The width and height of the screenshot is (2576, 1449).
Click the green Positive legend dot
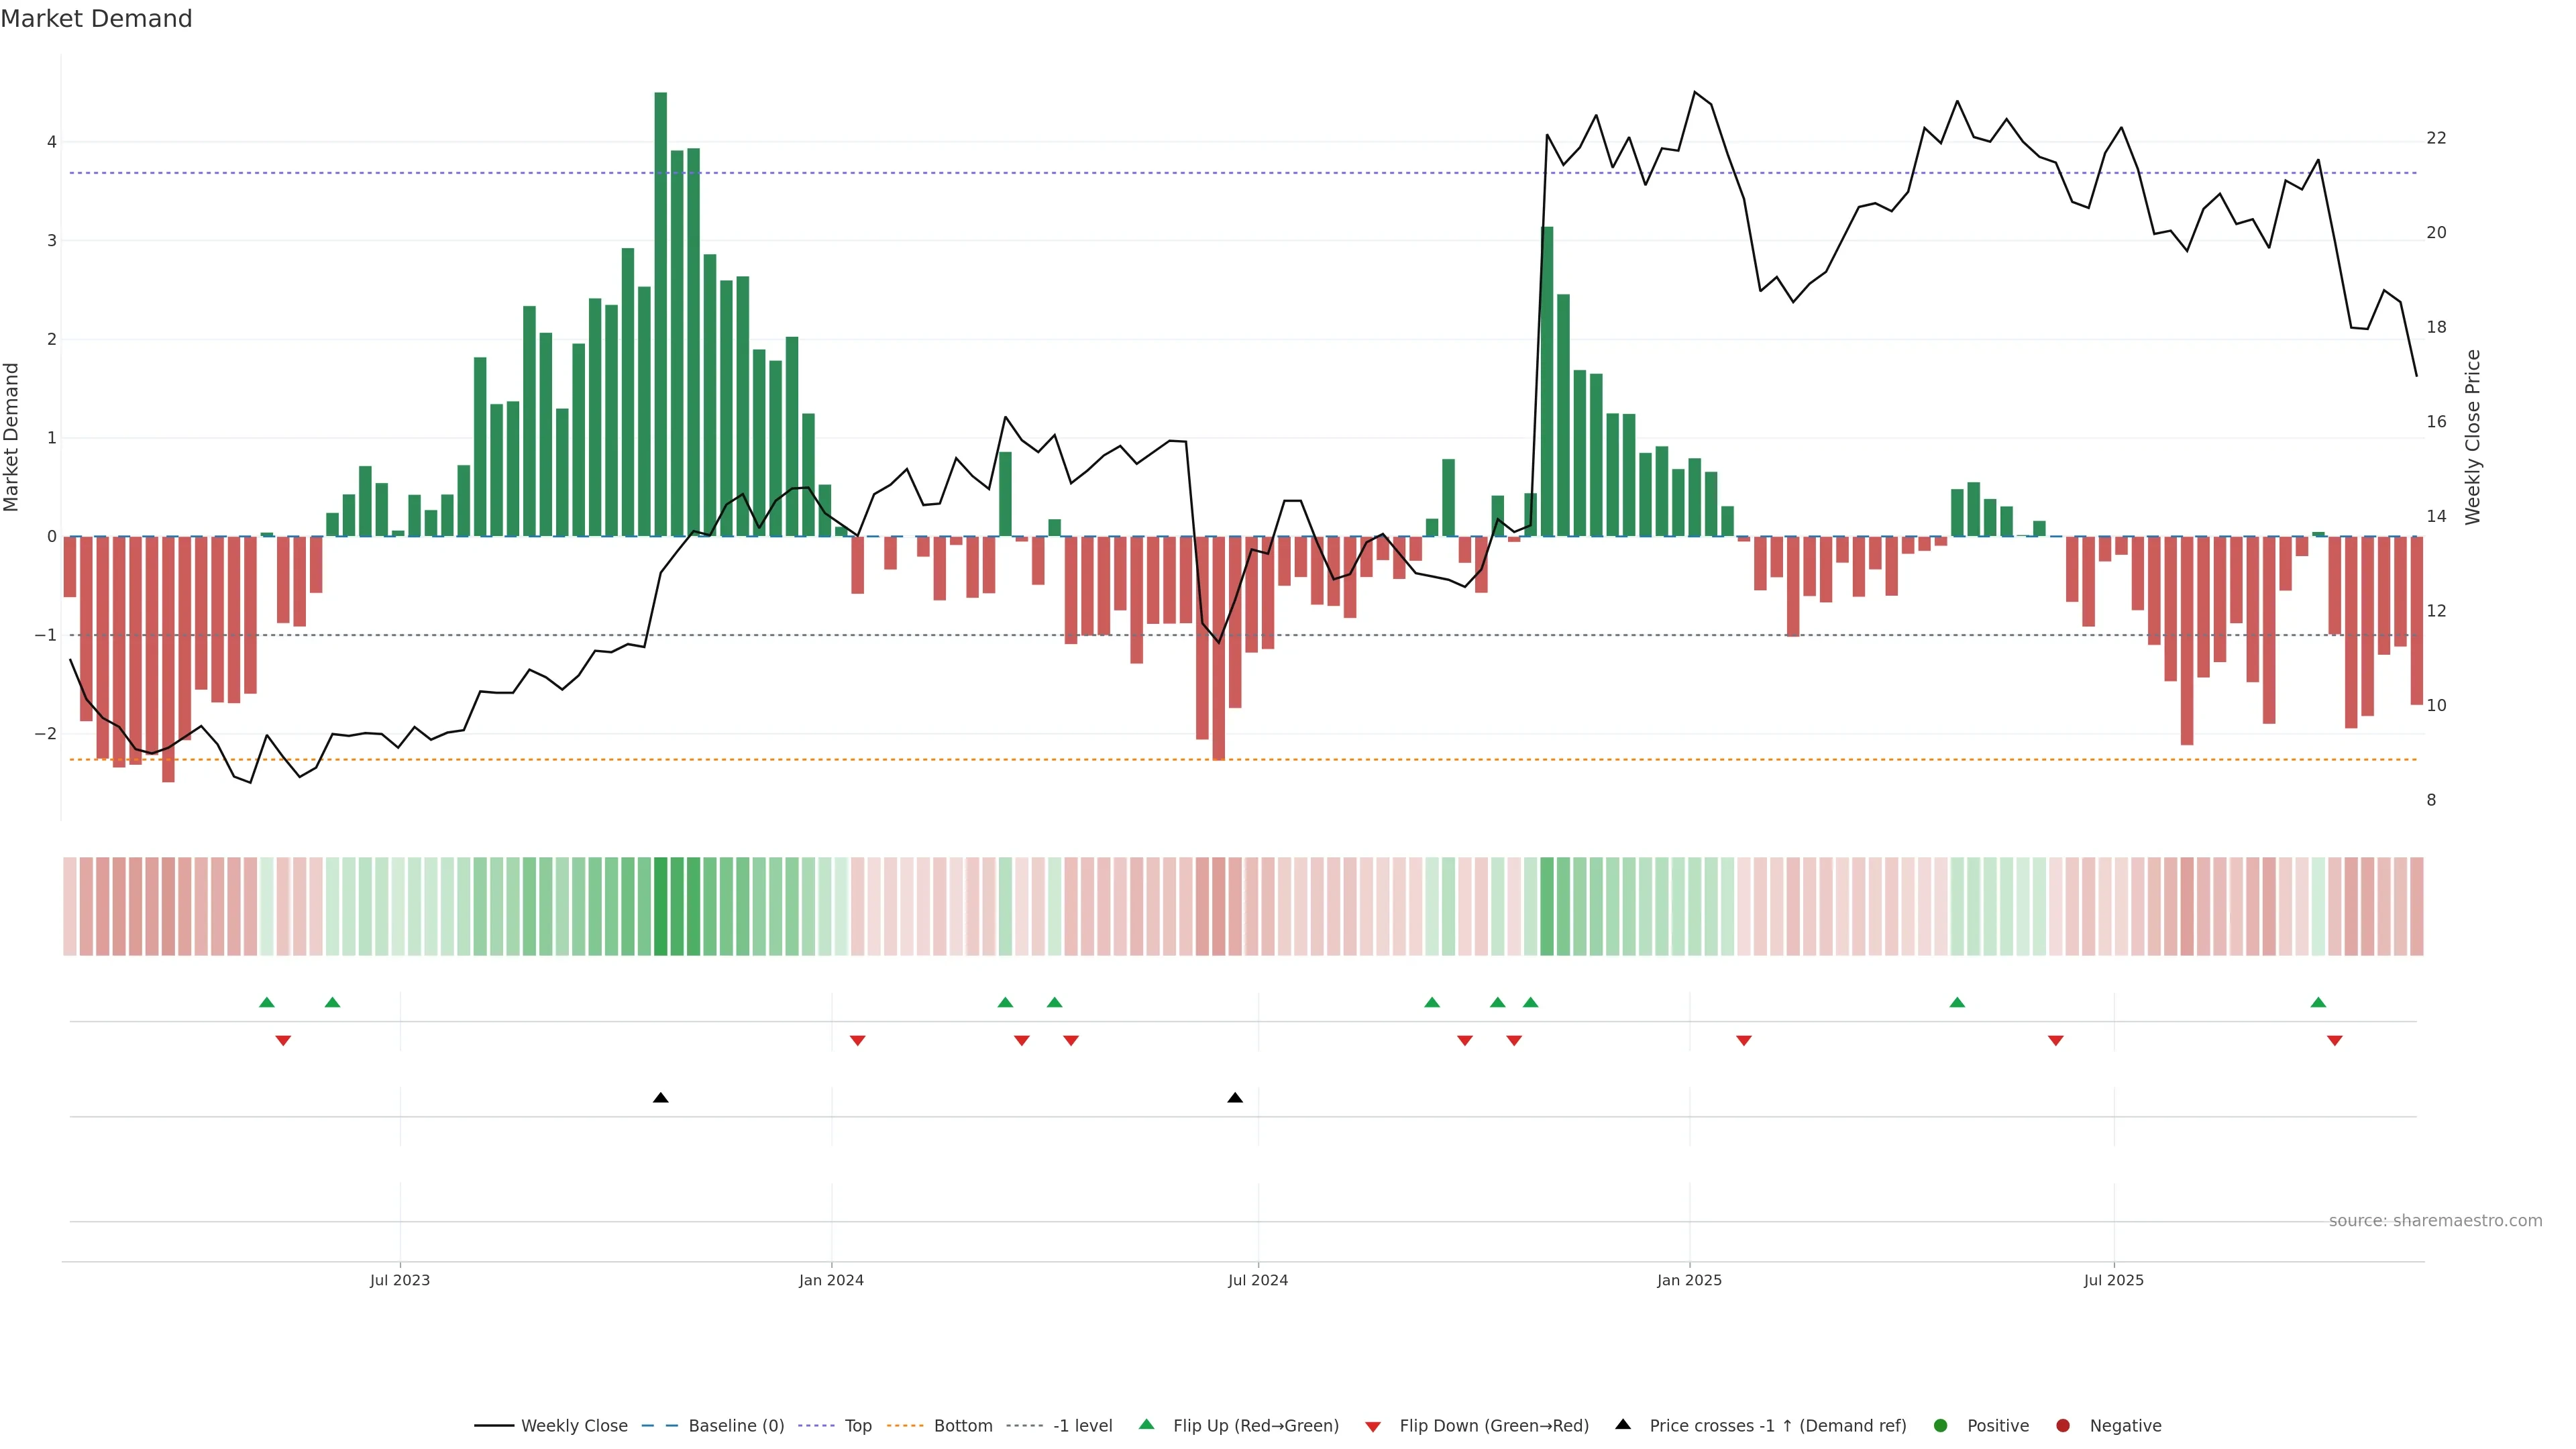(1940, 1425)
